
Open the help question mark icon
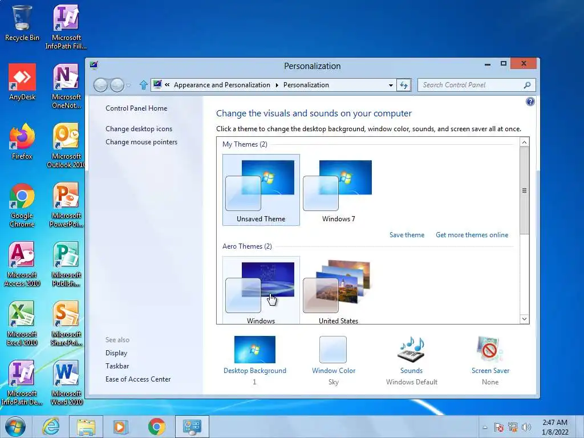(x=530, y=102)
